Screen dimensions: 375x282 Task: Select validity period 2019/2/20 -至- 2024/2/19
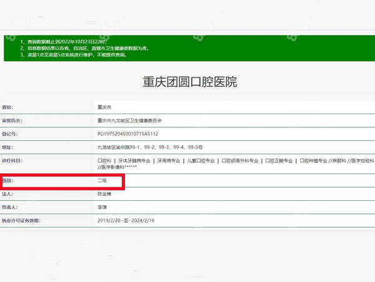click(x=126, y=220)
